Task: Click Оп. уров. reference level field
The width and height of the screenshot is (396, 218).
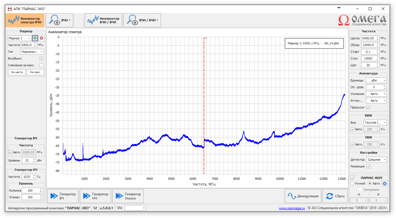Action: 376,87
